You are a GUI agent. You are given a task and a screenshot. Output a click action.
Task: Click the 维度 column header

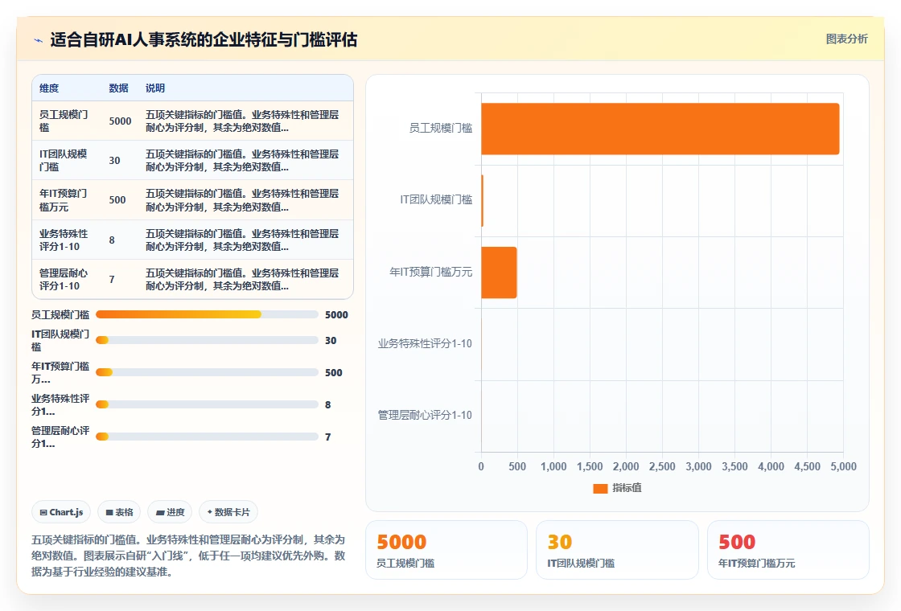click(x=49, y=88)
